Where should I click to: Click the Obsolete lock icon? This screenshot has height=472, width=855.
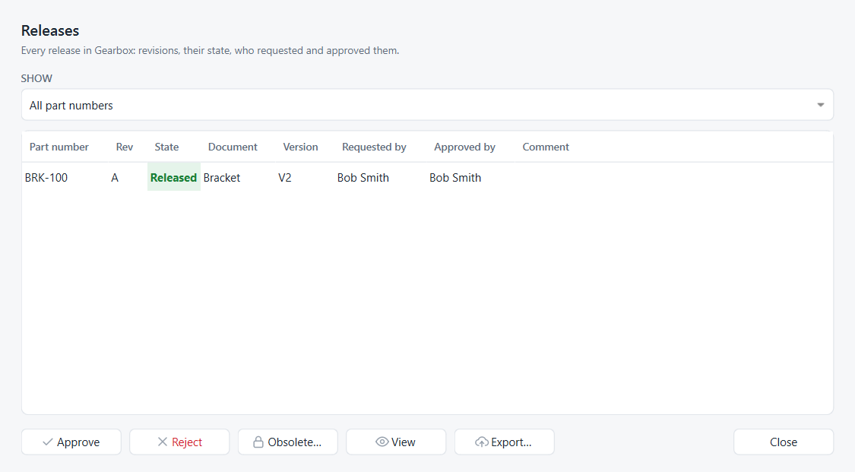tap(258, 442)
